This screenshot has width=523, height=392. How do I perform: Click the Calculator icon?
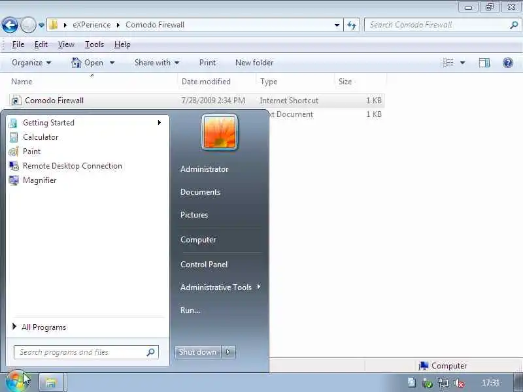click(x=14, y=137)
